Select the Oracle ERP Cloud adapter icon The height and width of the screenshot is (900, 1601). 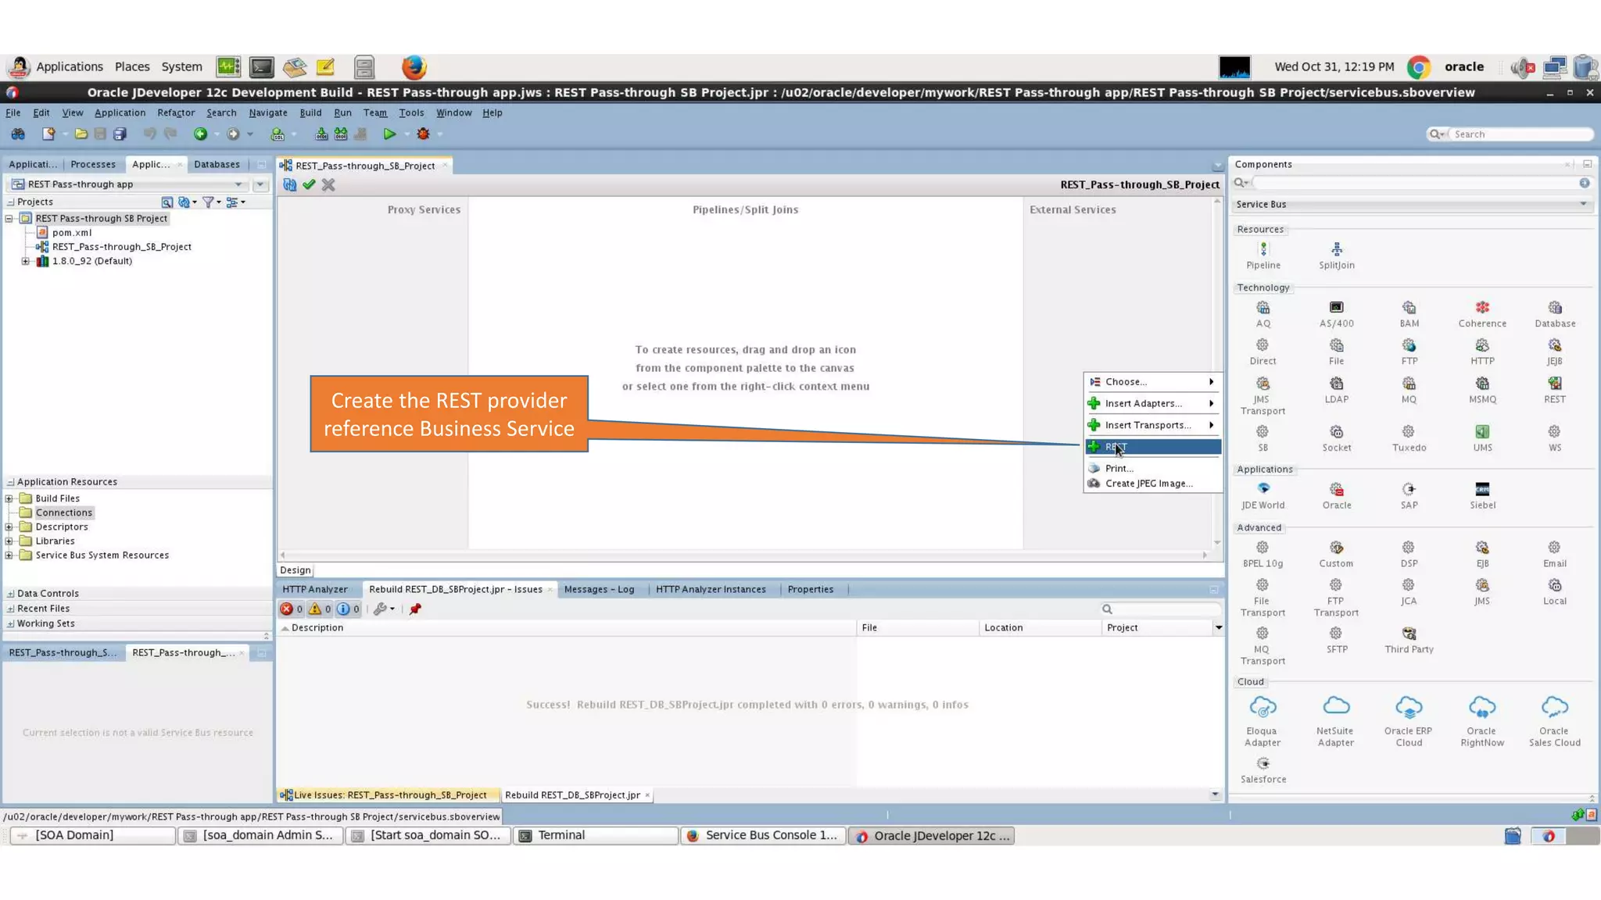[1408, 708]
